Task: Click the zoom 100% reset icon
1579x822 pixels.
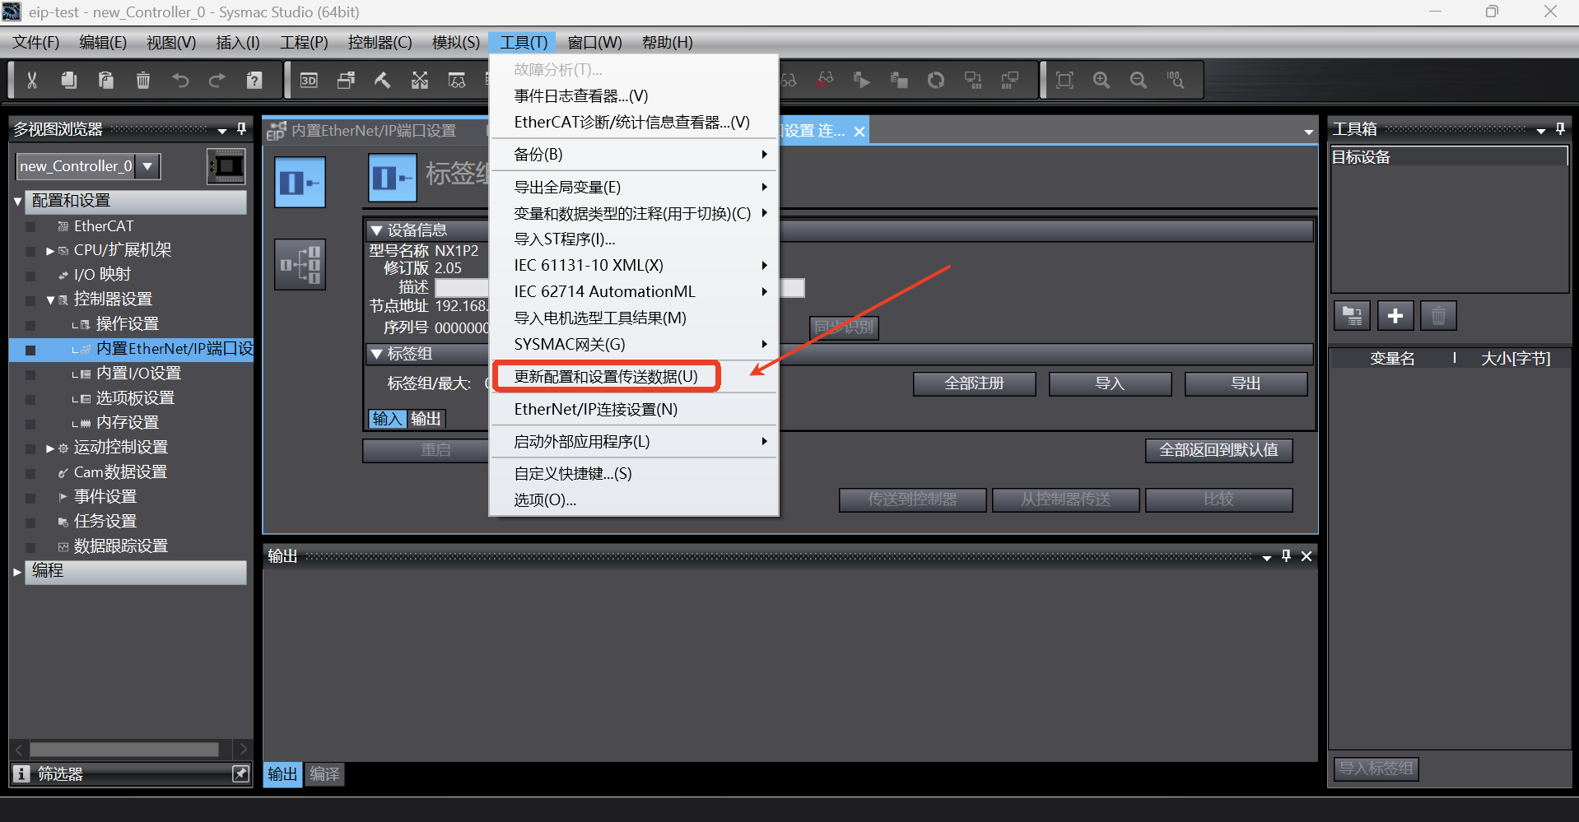Action: tap(1176, 80)
